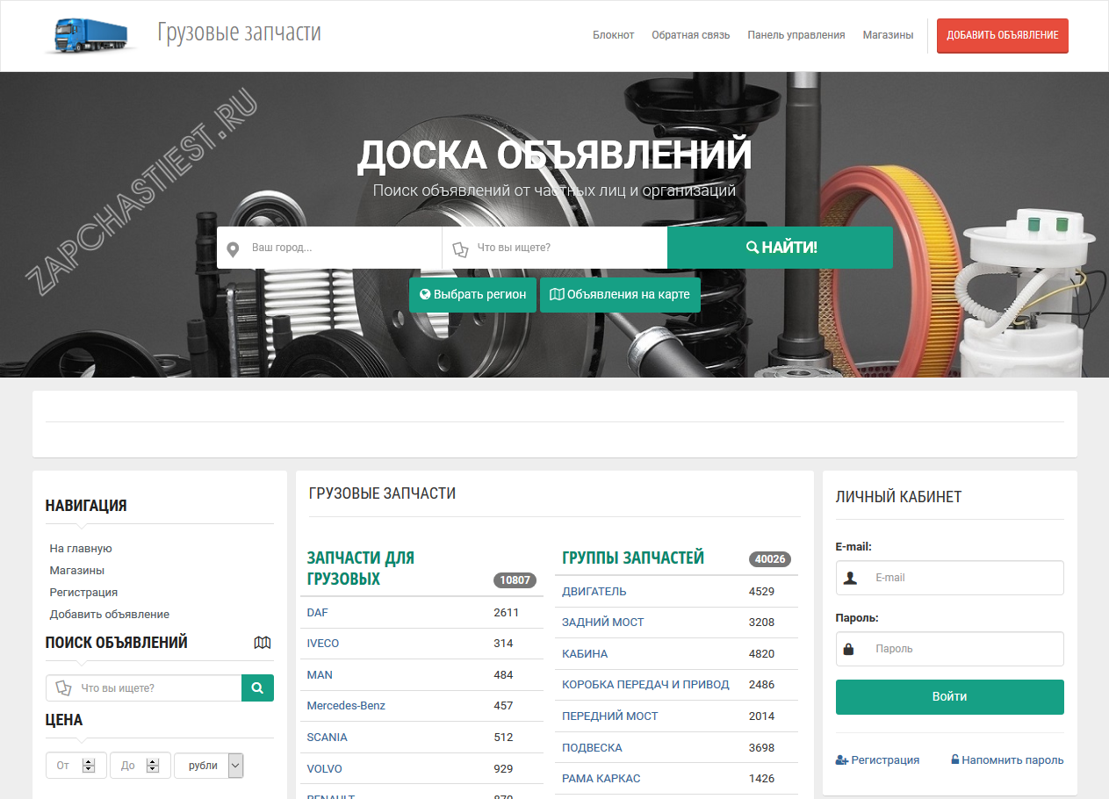1109x799 pixels.
Task: Click the tag icon in hero search field
Action: coord(460,249)
